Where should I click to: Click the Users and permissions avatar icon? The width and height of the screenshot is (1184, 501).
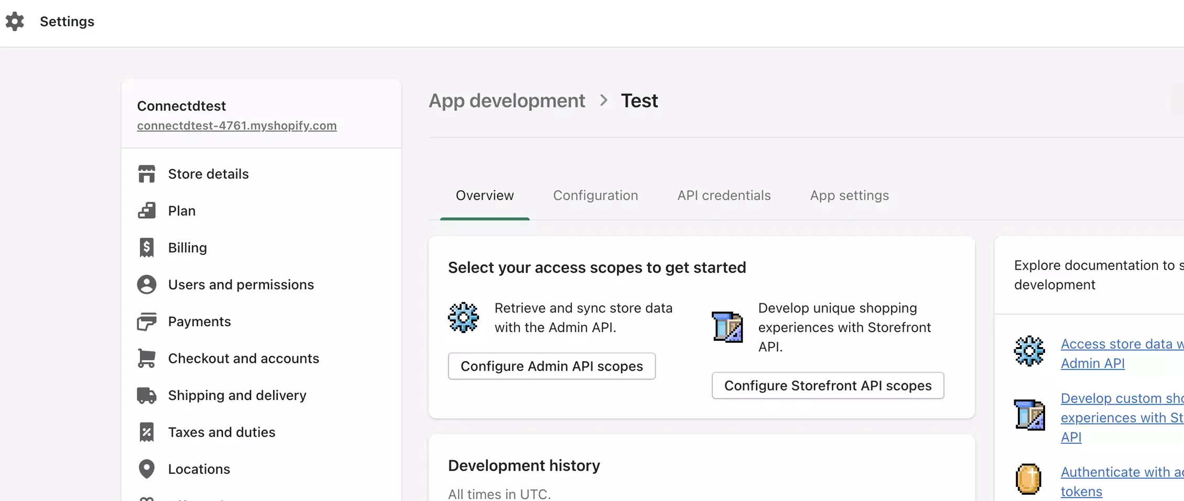click(147, 284)
